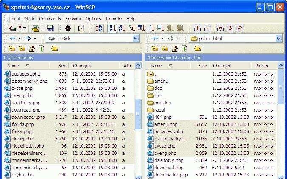Image resolution: width=287 pixels, height=179 pixels.
Task: Click the Clear selection icon
Action: [240, 28]
